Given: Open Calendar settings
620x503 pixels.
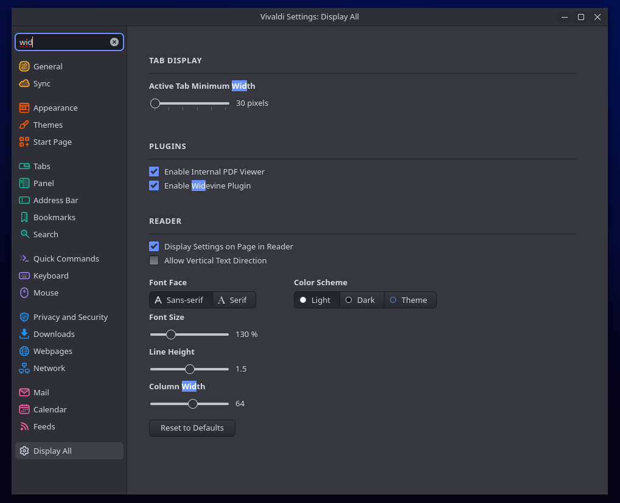Looking at the screenshot, I should (69, 410).
